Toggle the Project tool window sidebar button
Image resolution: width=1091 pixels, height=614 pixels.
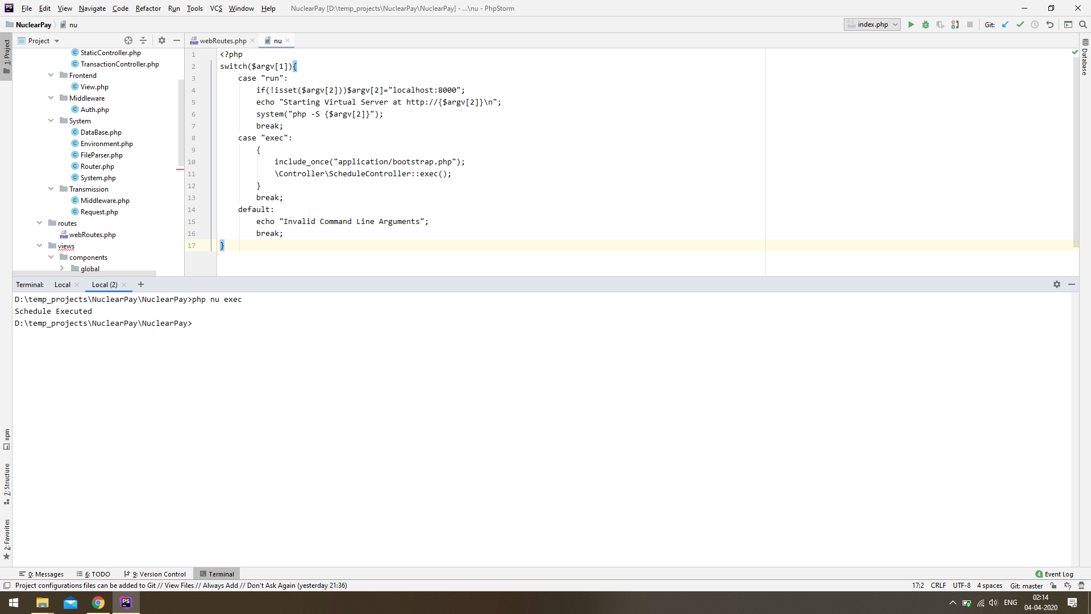coord(6,57)
